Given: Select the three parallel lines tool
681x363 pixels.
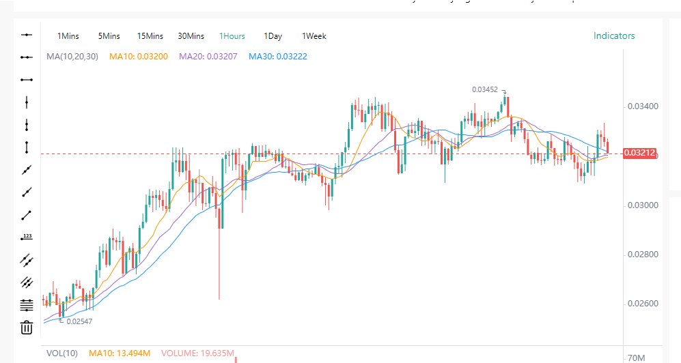Looking at the screenshot, I should click(x=27, y=282).
